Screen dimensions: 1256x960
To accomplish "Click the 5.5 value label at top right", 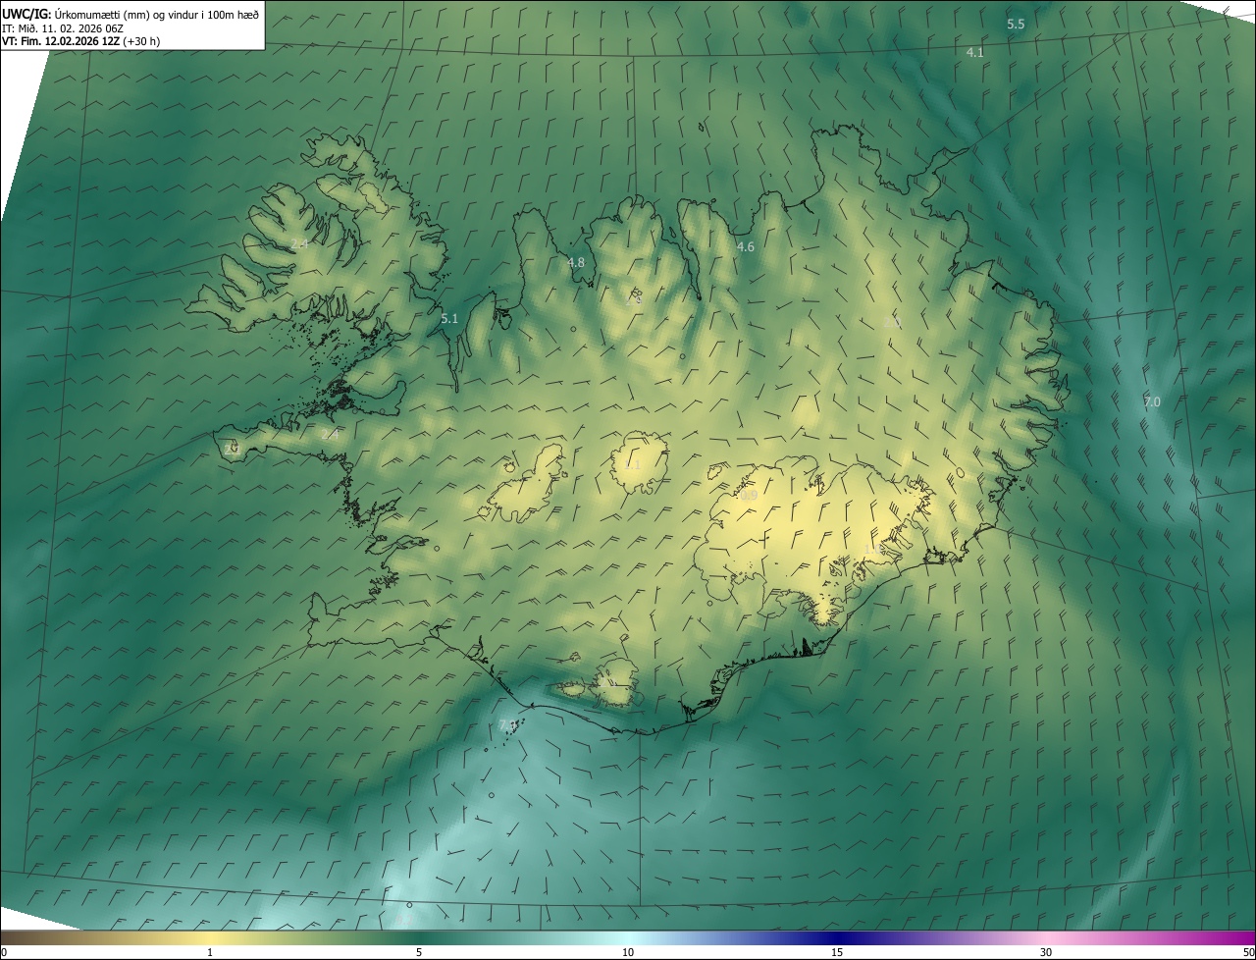I will 1016,25.
